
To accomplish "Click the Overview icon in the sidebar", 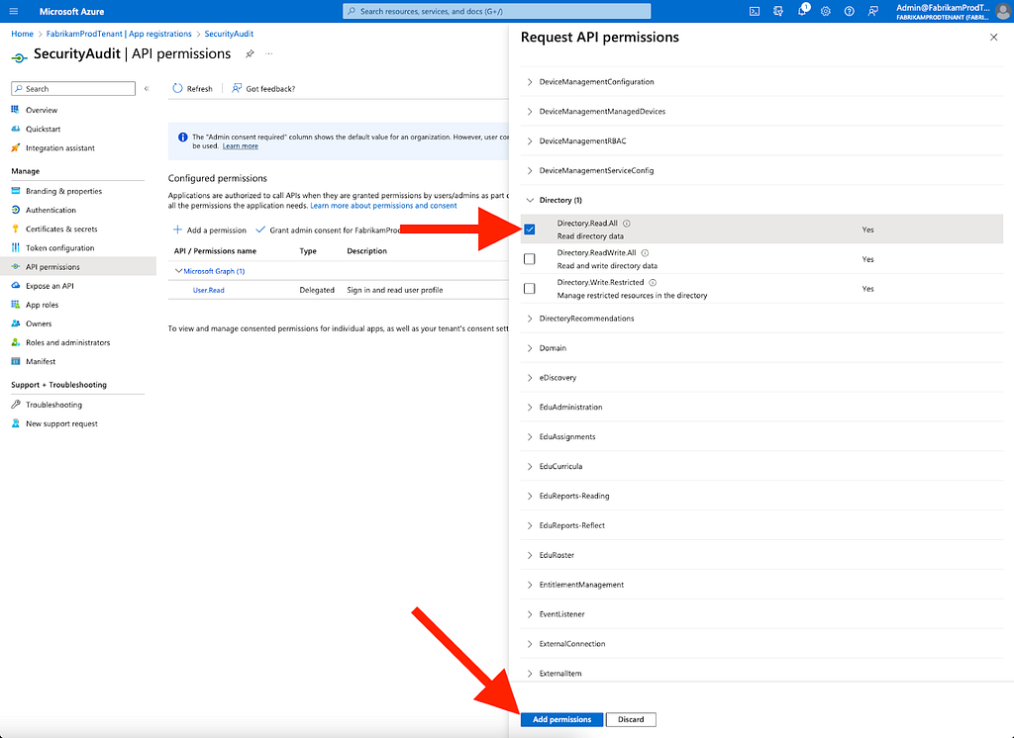I will point(16,110).
